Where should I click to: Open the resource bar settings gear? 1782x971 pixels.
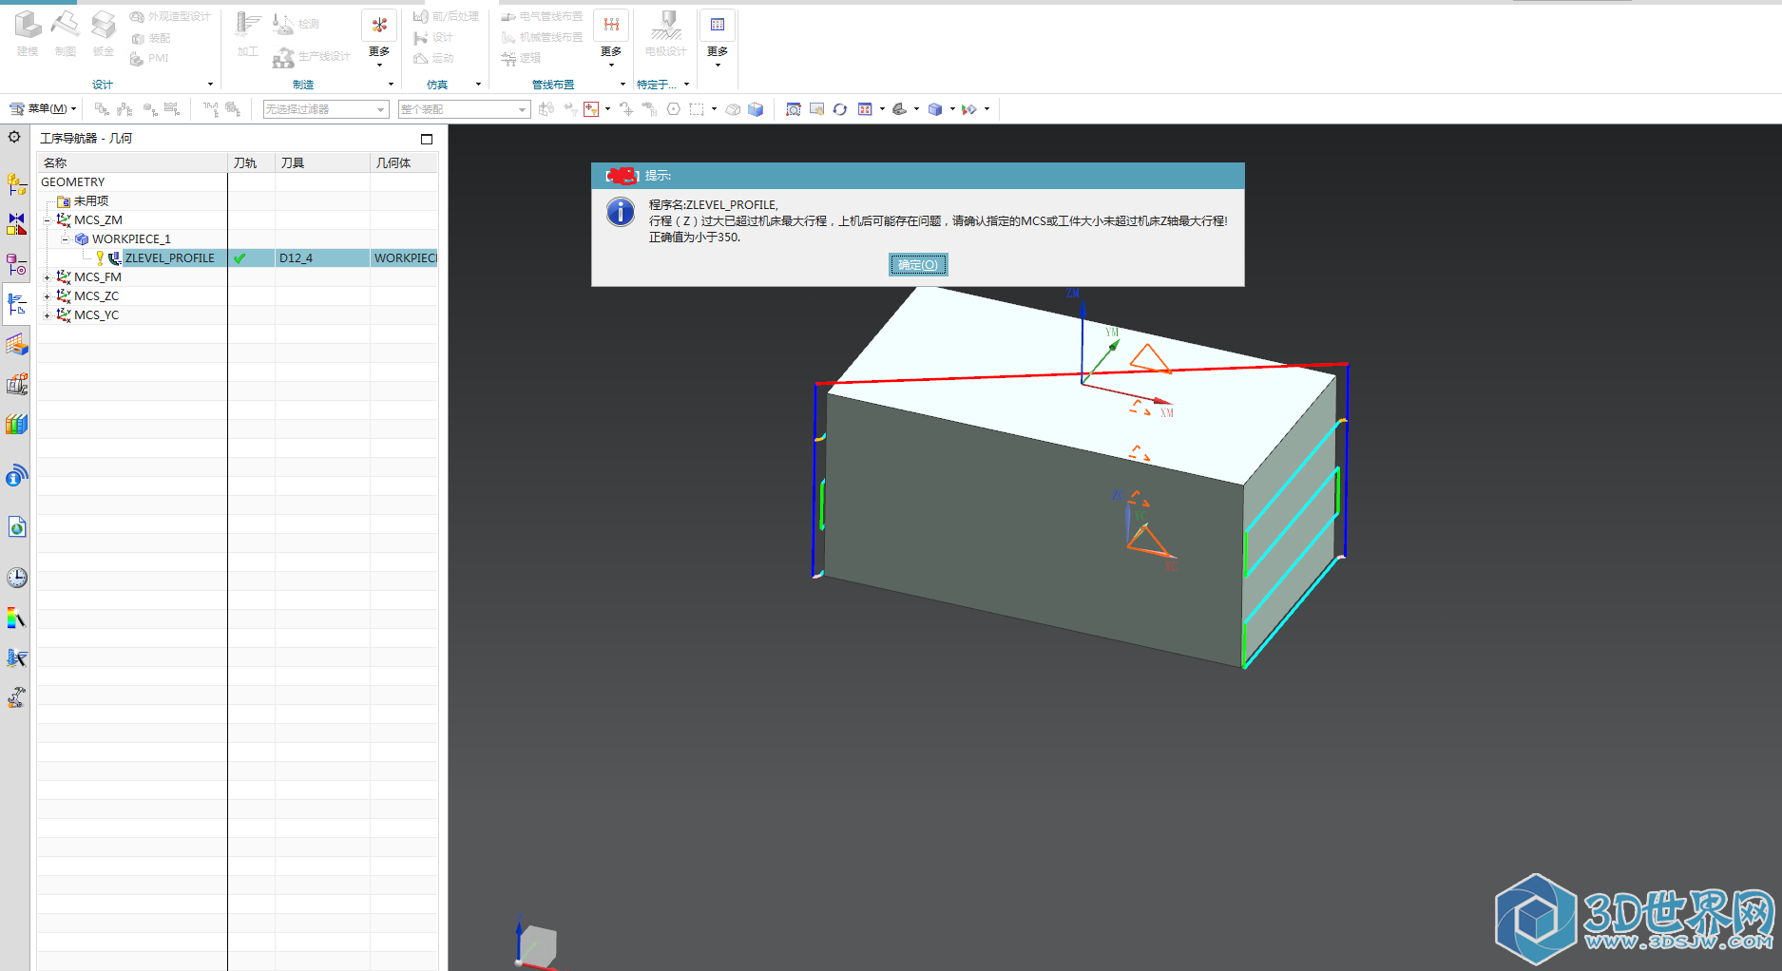[14, 137]
